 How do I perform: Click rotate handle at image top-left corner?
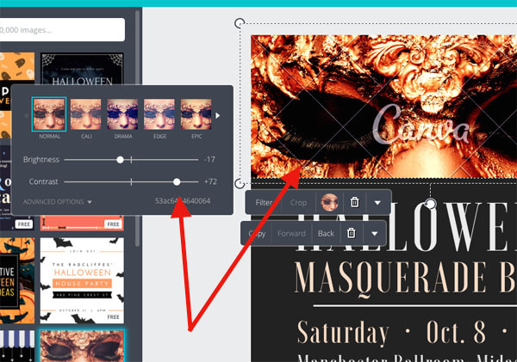(240, 23)
